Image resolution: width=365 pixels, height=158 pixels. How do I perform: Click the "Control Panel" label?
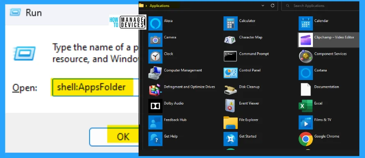[250, 70]
